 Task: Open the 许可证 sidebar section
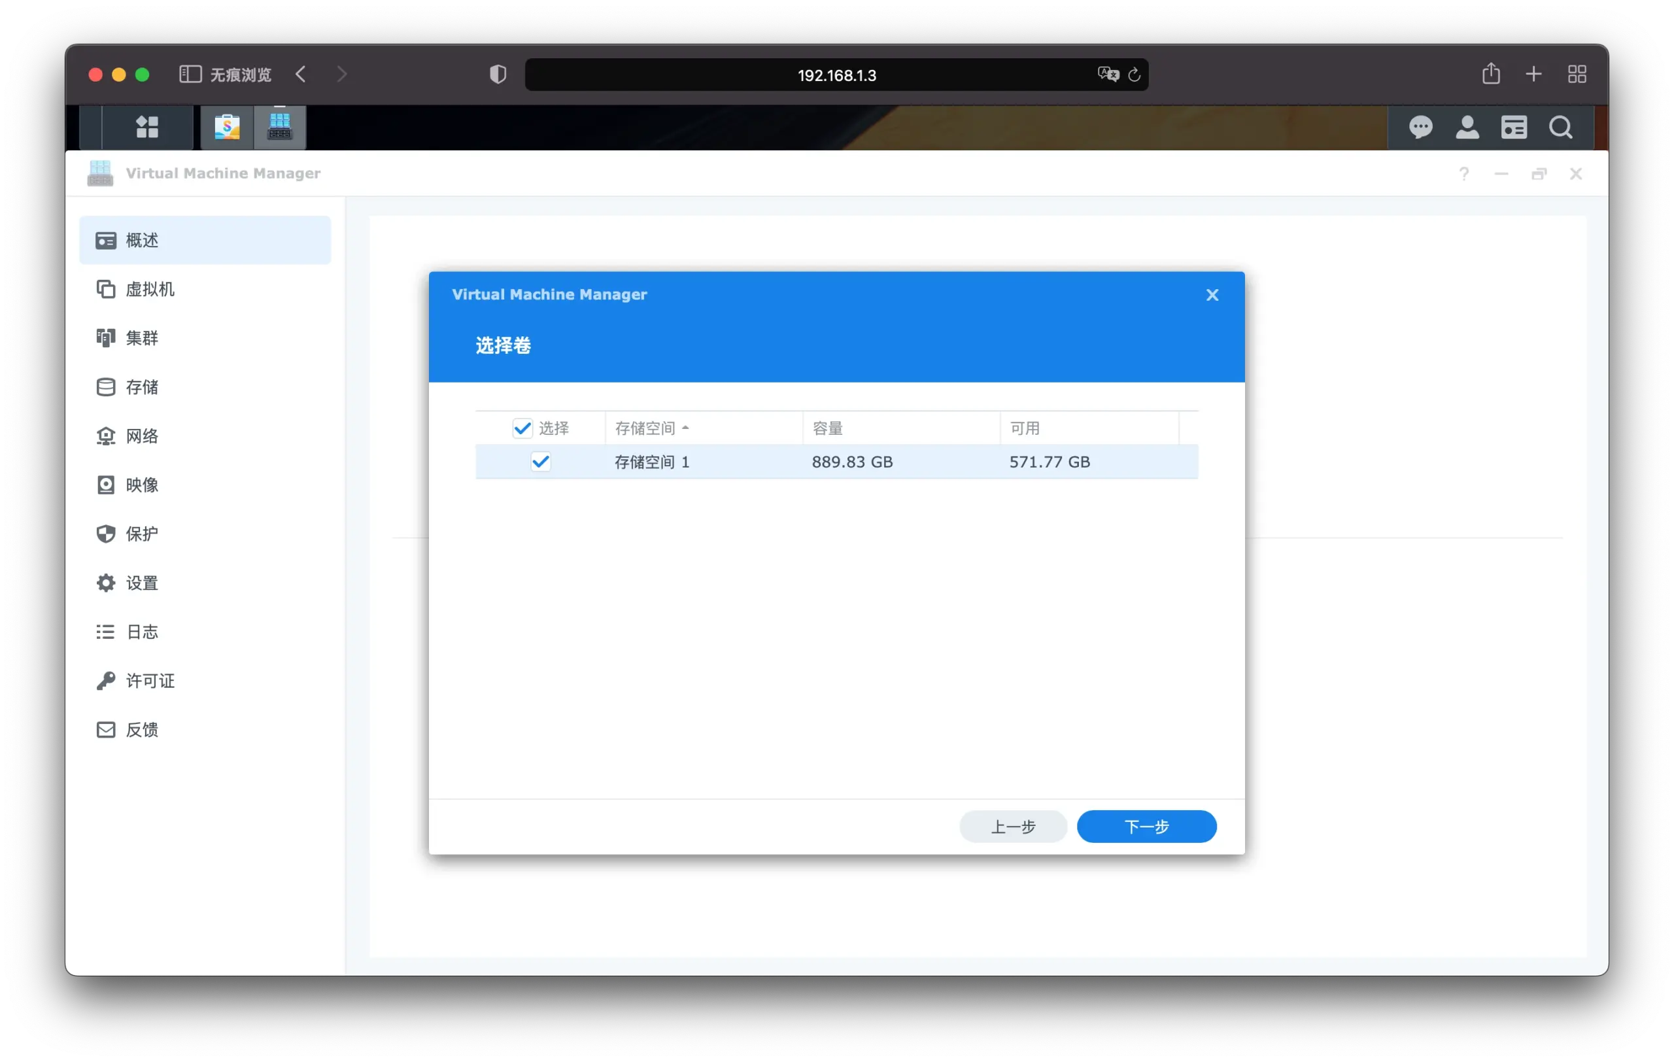(x=205, y=681)
